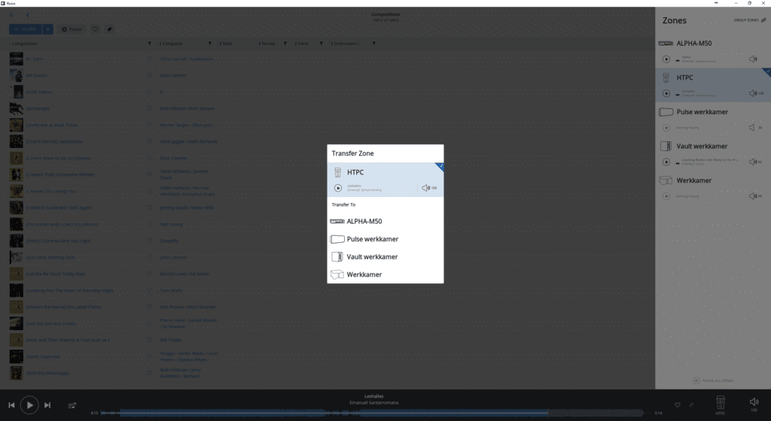Favorite the '#1 Zero' composition
The image size is (771, 421).
click(150, 59)
